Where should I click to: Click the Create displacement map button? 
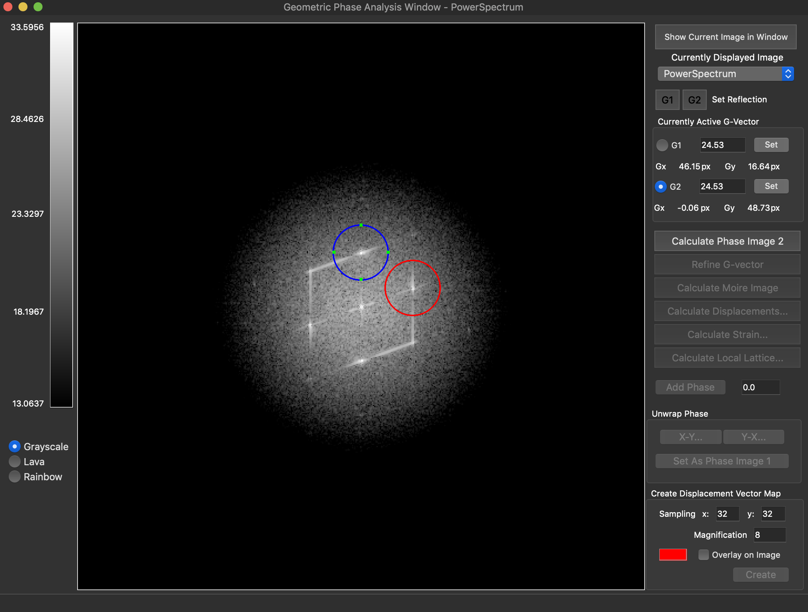point(761,575)
